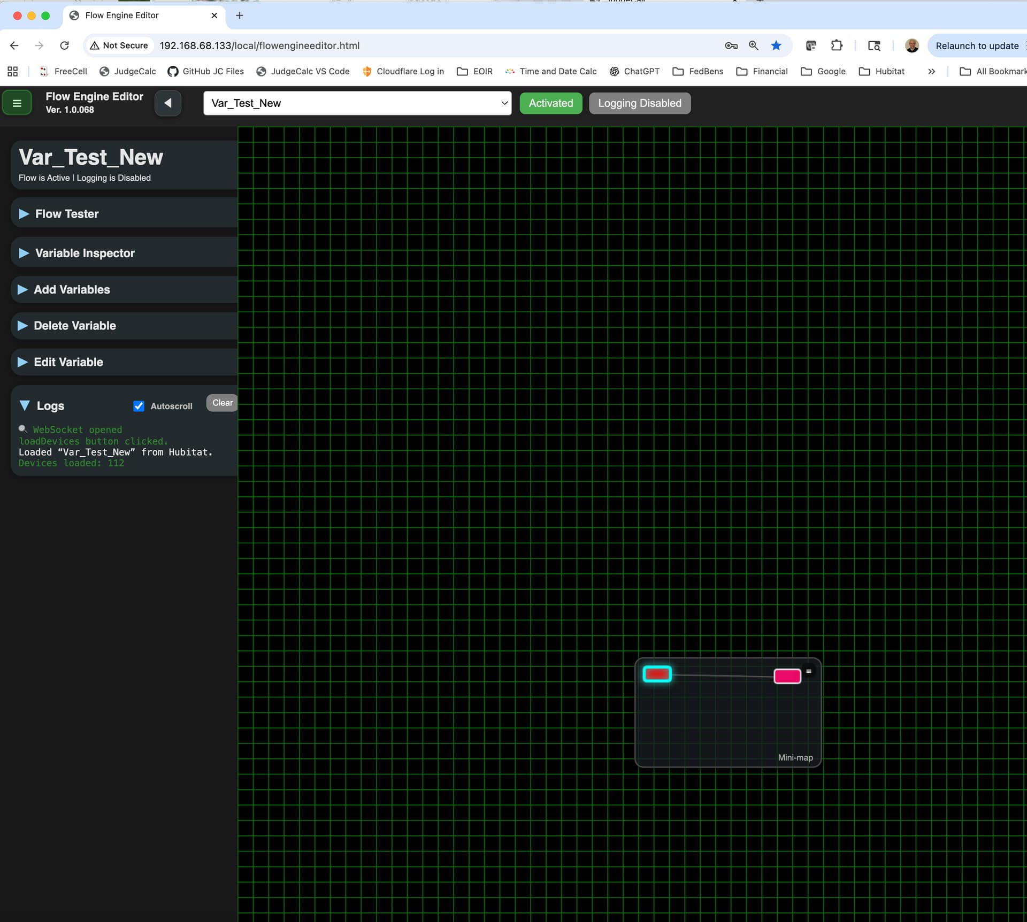Open a new browser tab
1027x922 pixels.
240,16
